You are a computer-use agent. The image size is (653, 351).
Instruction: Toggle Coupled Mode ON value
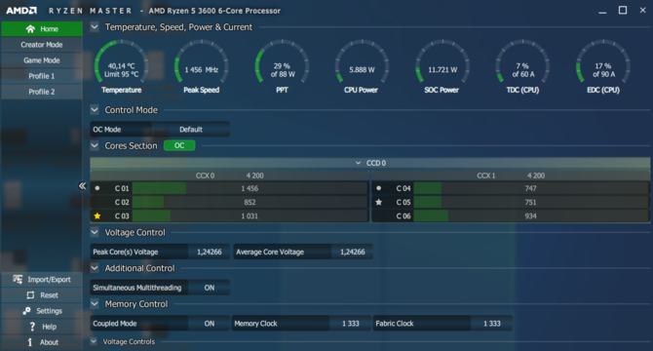(x=210, y=324)
